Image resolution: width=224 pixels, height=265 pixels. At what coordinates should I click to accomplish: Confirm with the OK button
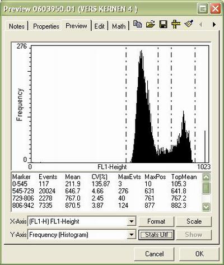[x=199, y=254]
